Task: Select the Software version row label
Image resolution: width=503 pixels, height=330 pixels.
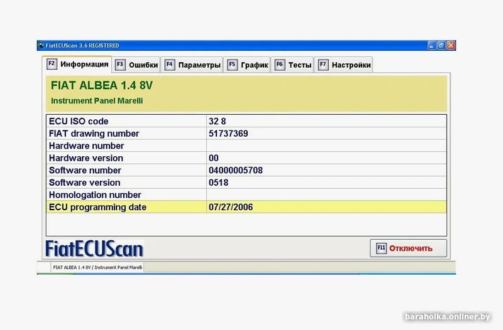Action: point(85,183)
